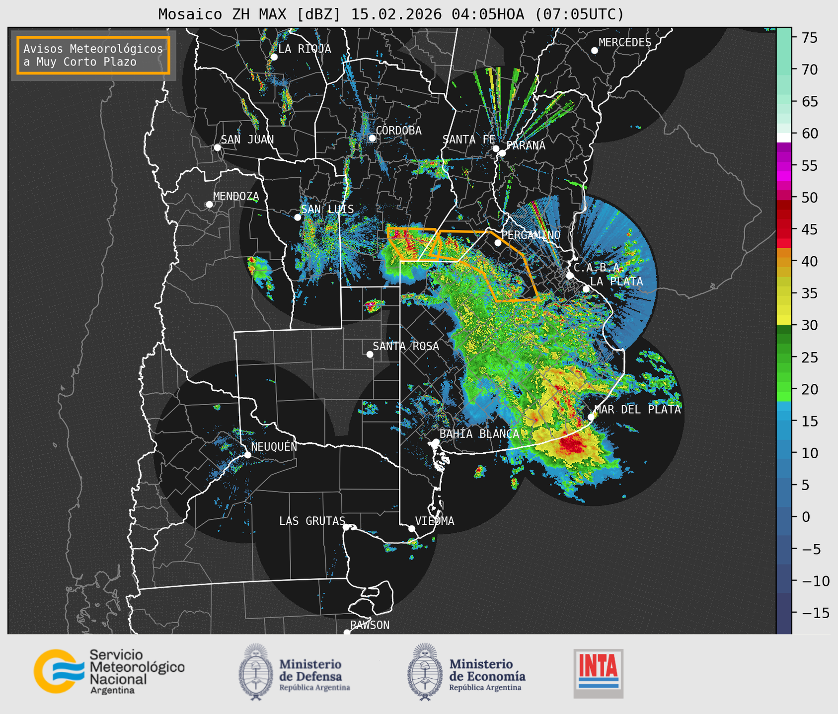Click the Mosaico ZH MAX map title

tap(391, 14)
